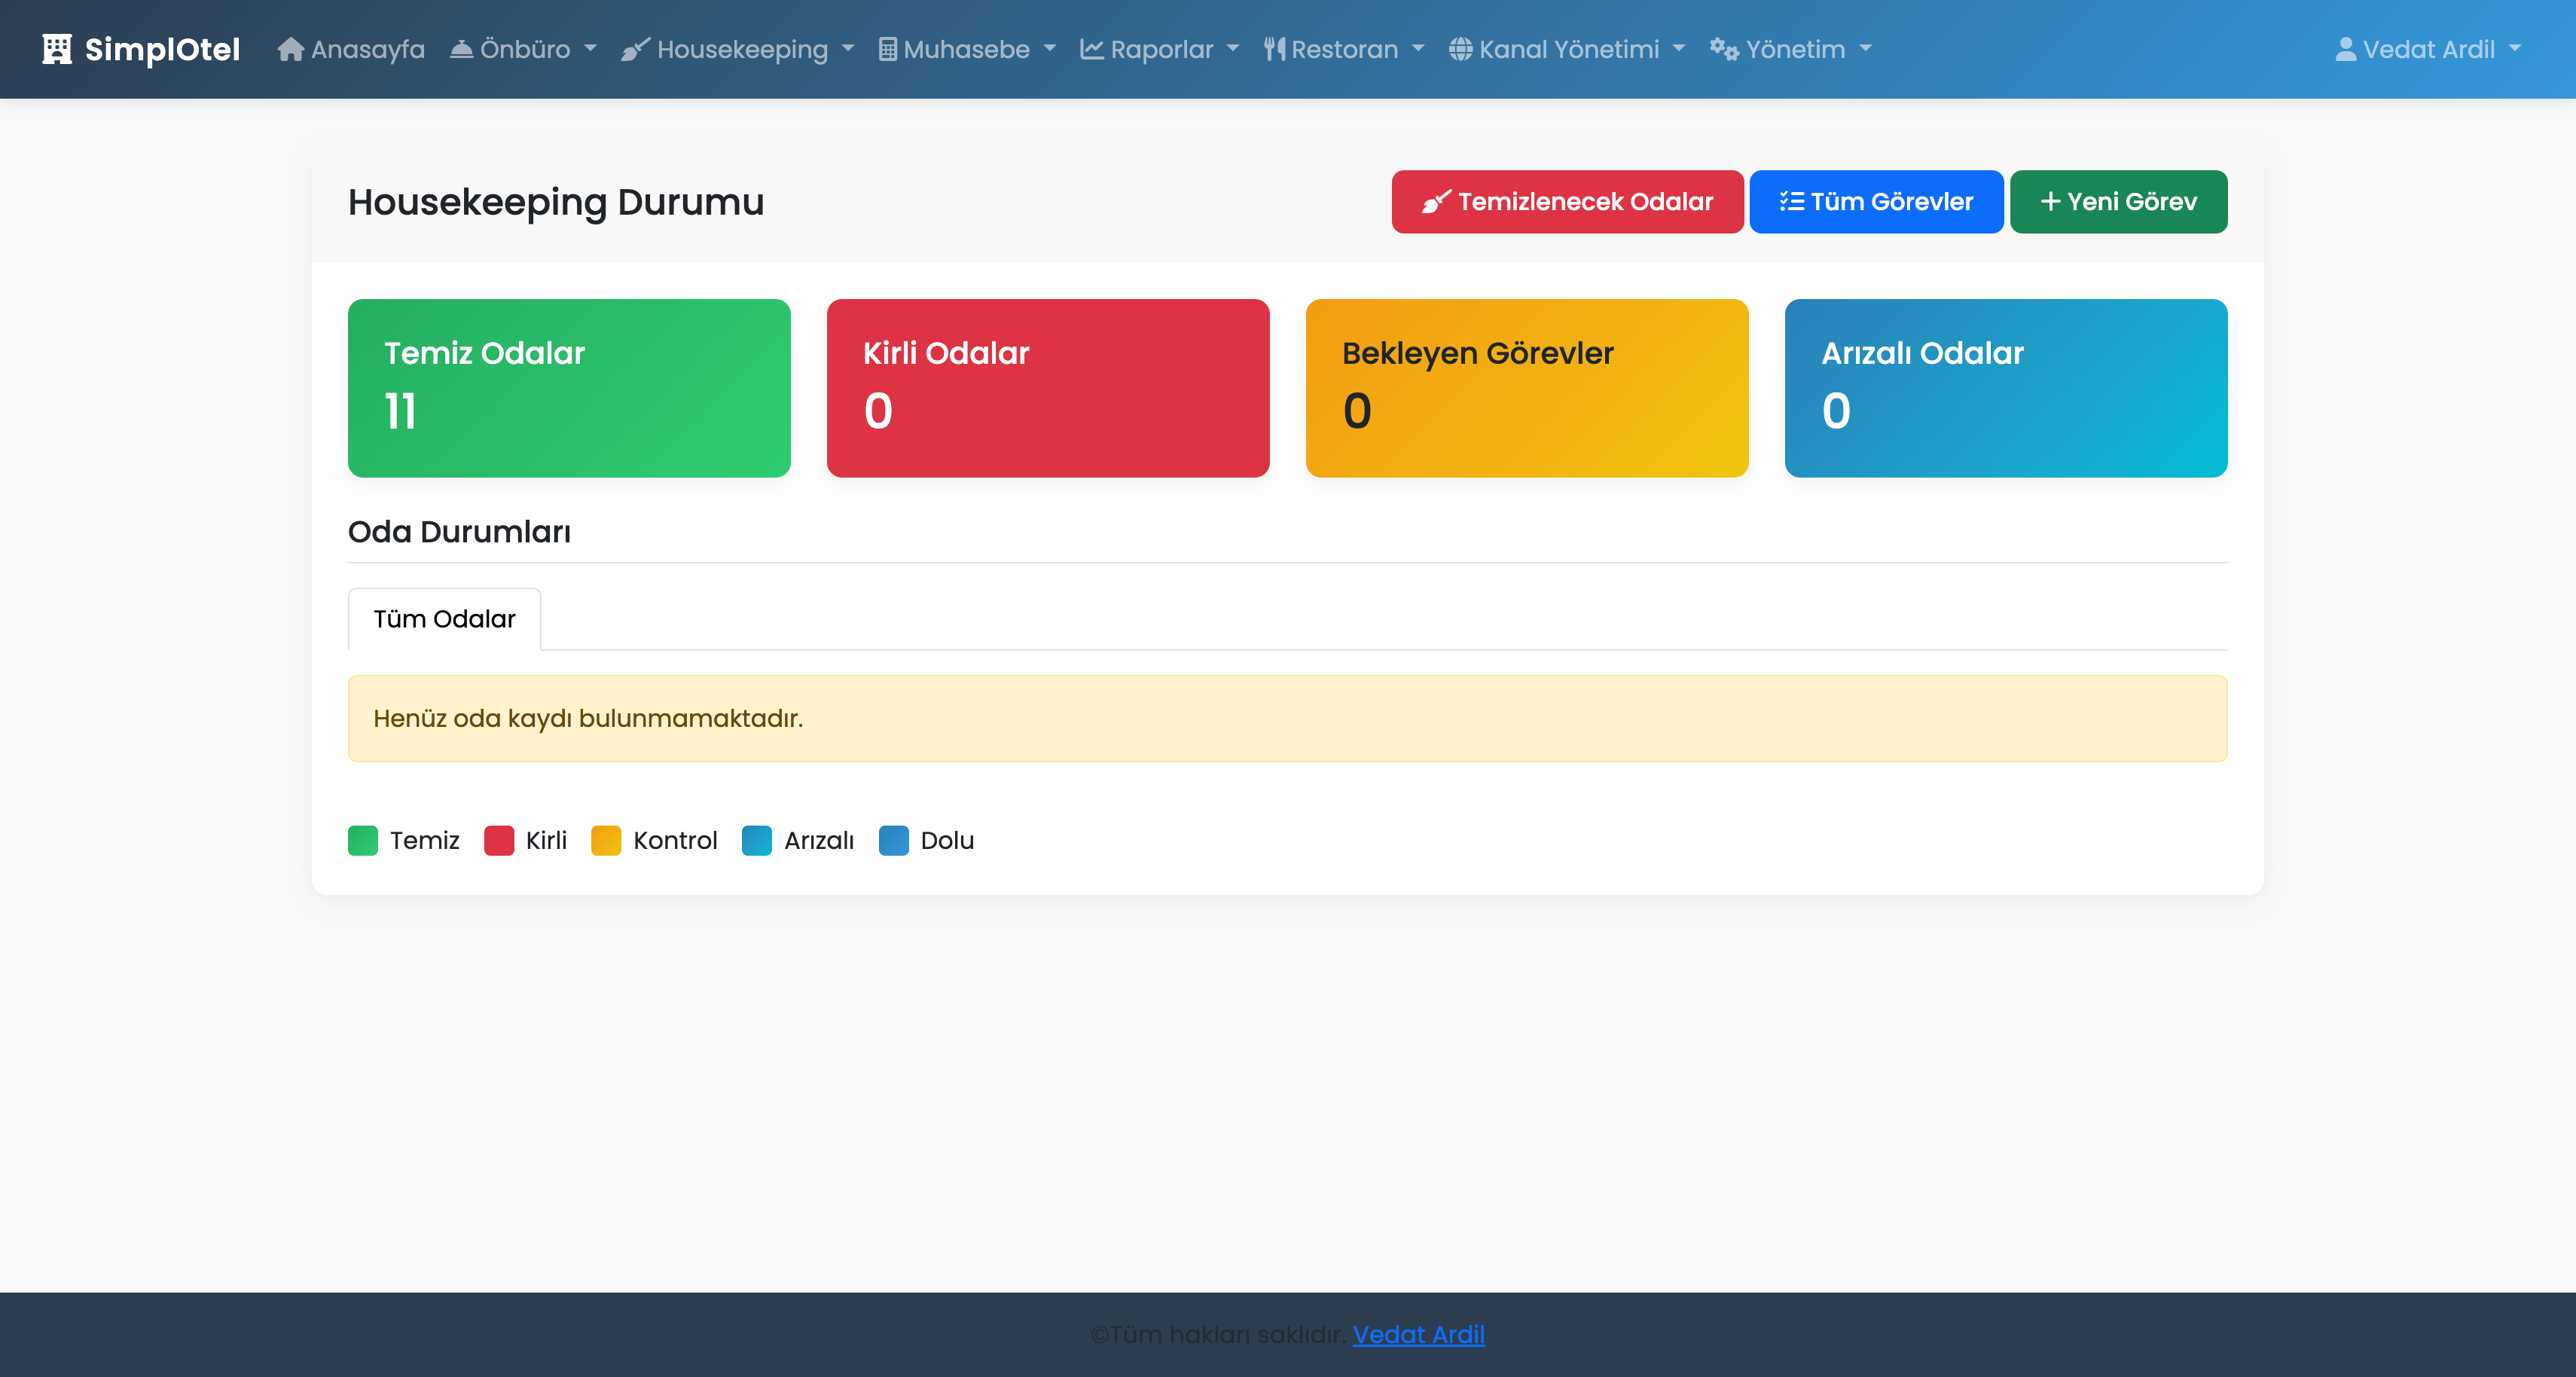This screenshot has width=2576, height=1377.
Task: Click the chart icon beside Raporlar
Action: [x=1092, y=49]
